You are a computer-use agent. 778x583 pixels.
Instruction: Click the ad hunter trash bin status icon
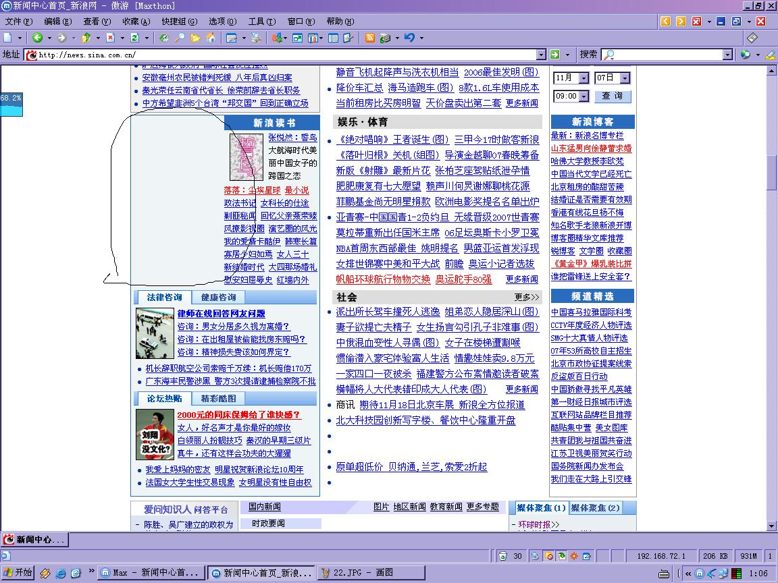502,556
